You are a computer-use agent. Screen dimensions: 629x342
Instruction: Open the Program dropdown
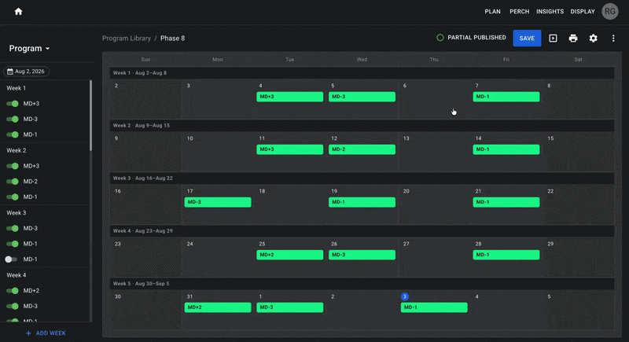point(29,49)
